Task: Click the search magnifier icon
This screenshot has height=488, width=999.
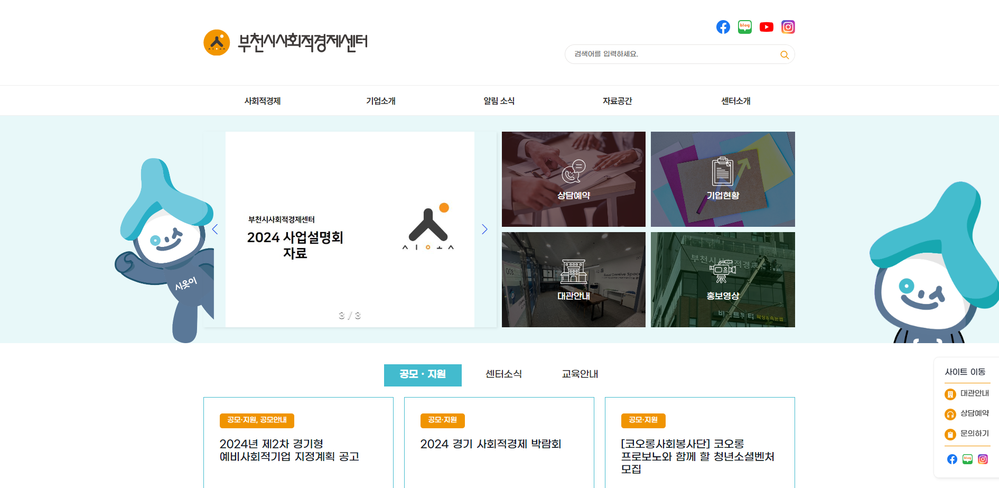Action: pos(785,54)
